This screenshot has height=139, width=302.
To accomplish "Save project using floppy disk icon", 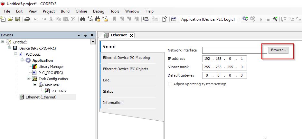I will point(18,19).
